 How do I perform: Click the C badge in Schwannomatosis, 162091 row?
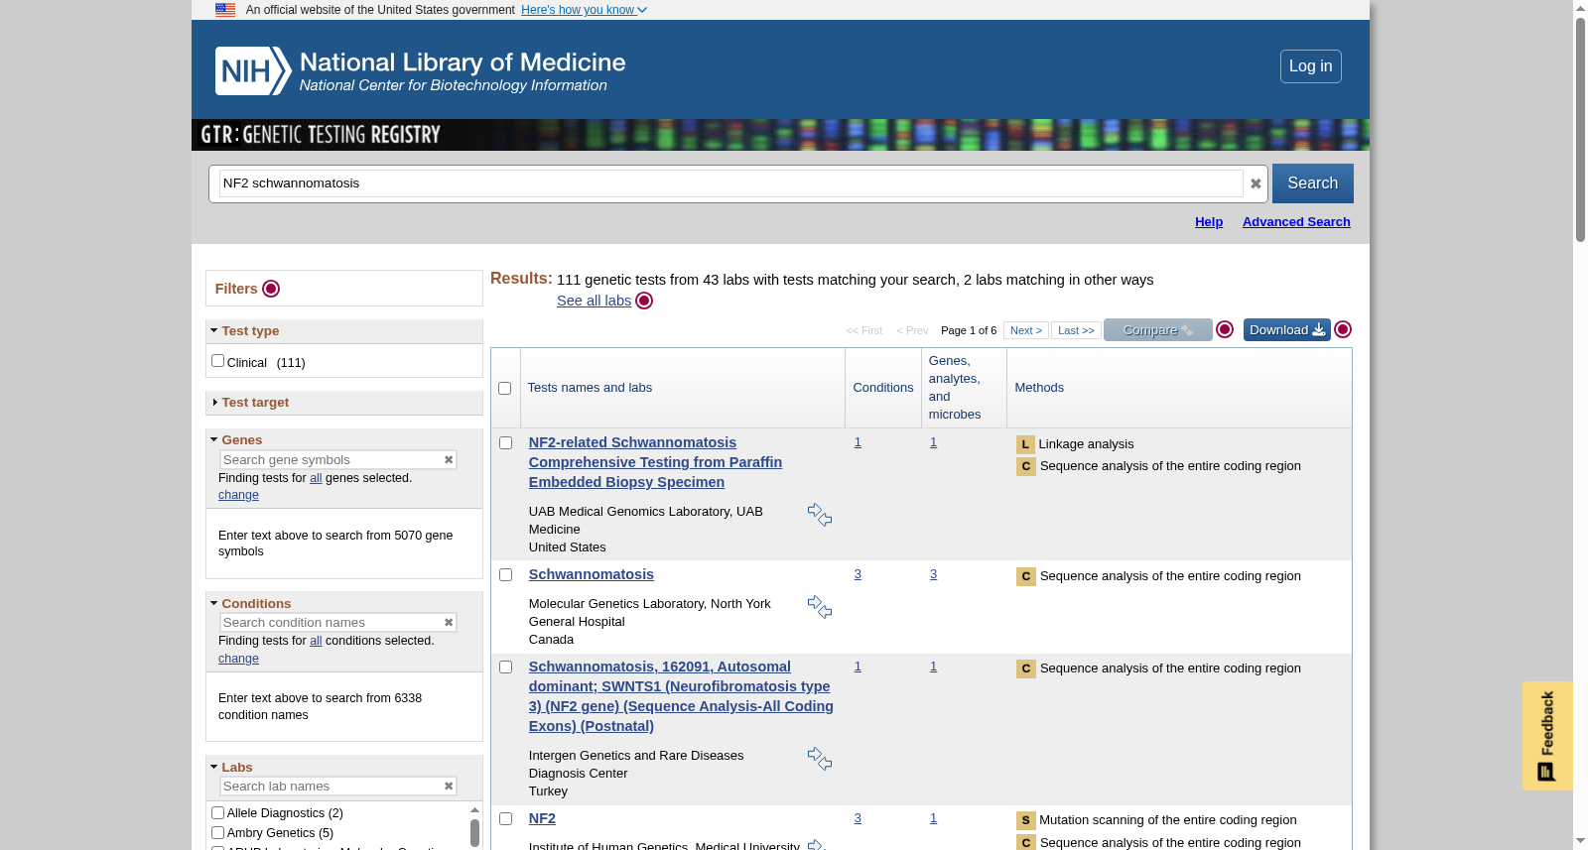(x=1025, y=668)
